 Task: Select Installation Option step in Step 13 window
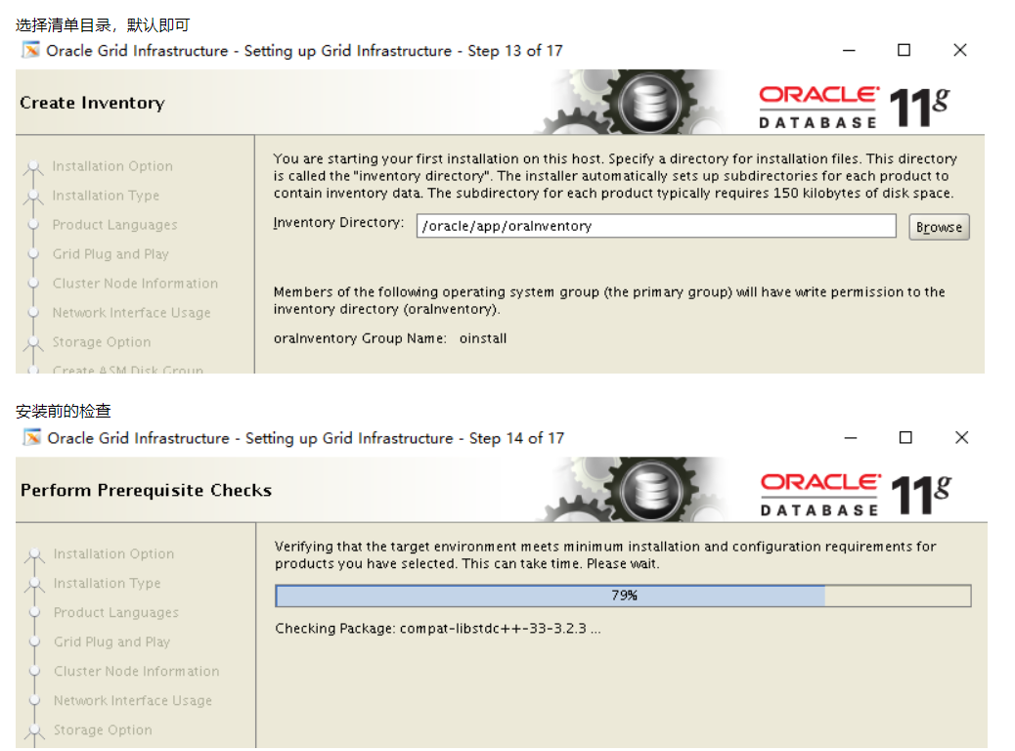(x=112, y=166)
